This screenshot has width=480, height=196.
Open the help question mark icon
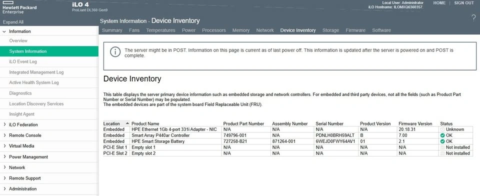pos(473,18)
